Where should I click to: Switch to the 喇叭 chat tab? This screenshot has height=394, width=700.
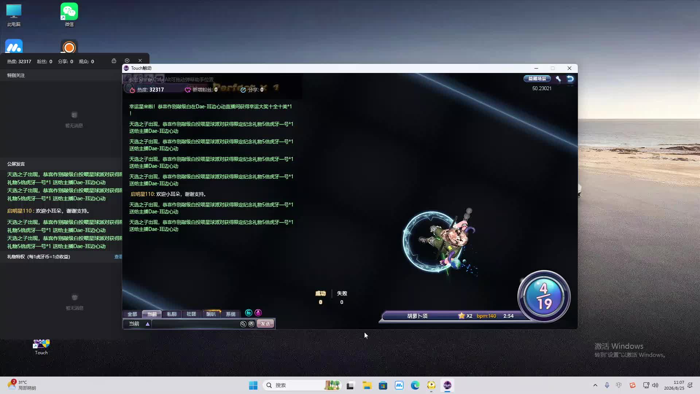coord(211,314)
